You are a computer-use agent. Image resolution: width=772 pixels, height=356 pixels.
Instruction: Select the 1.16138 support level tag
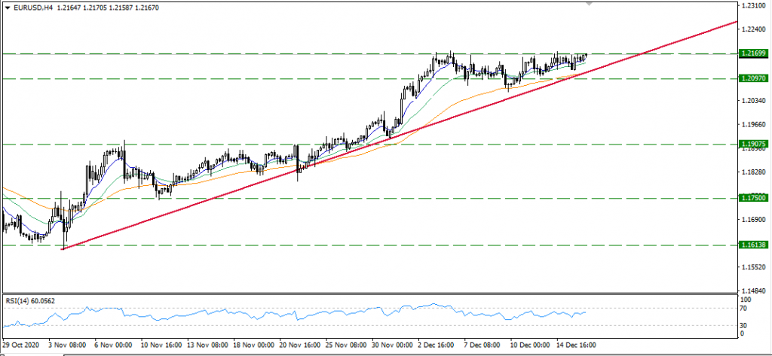point(753,245)
